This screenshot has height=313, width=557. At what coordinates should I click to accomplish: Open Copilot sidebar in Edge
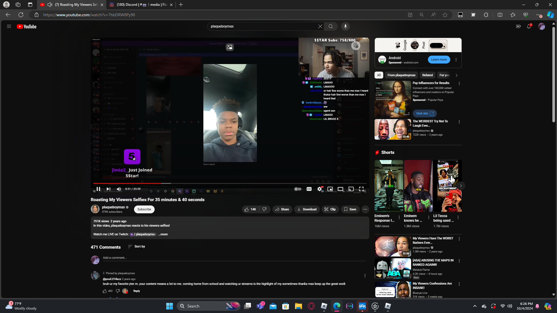coord(550,15)
